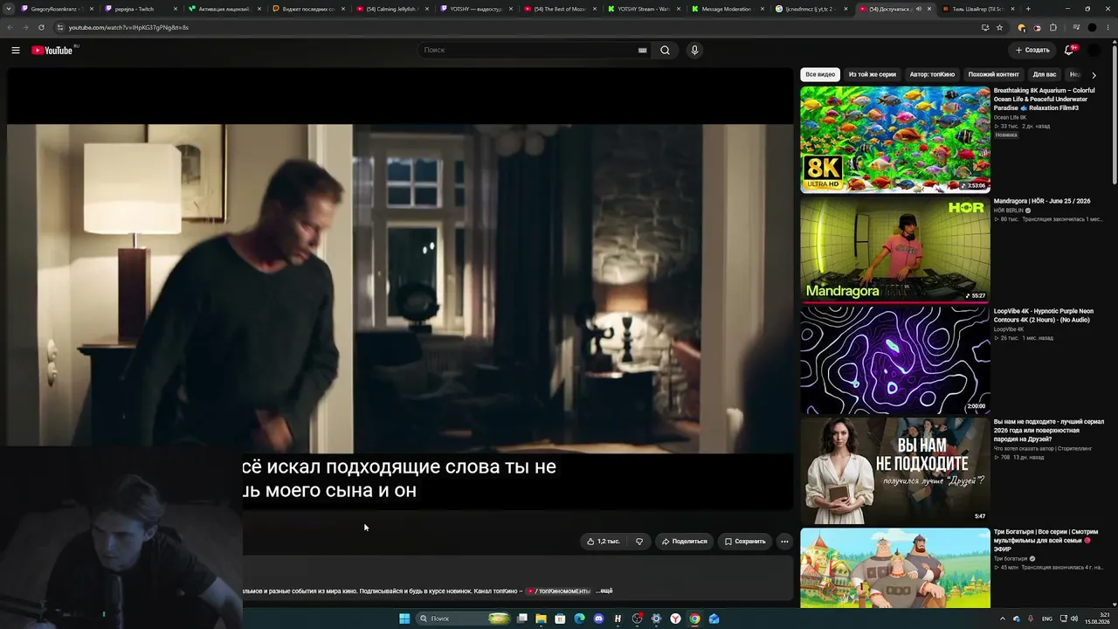Start voice search with the microphone icon
Image resolution: width=1118 pixels, height=629 pixels.
694,51
